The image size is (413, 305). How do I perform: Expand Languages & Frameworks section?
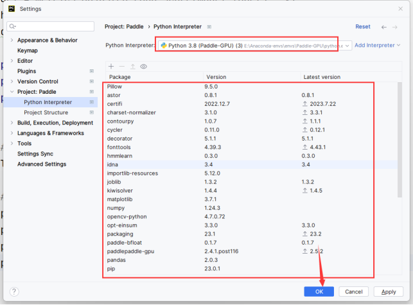(x=12, y=133)
